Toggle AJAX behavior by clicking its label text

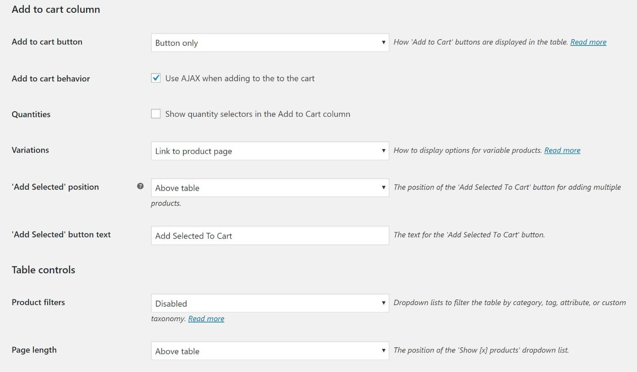pyautogui.click(x=240, y=78)
